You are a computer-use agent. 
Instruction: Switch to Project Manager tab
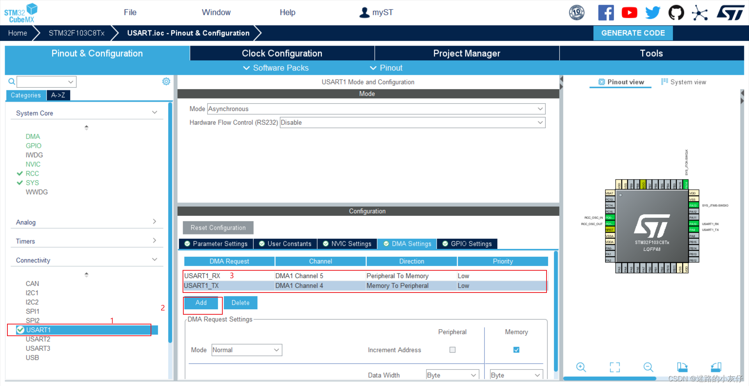467,53
